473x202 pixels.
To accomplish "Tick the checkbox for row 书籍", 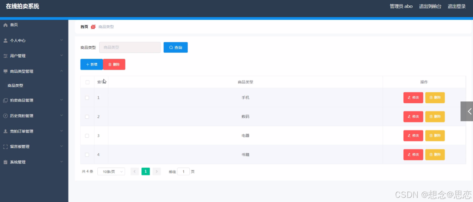I will pyautogui.click(x=87, y=155).
